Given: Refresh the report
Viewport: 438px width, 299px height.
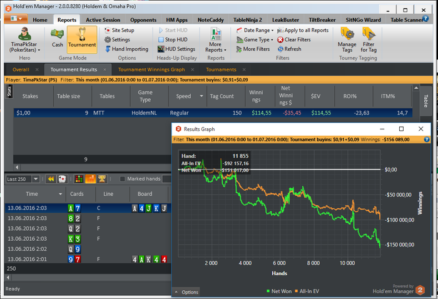Looking at the screenshot, I should coord(289,49).
